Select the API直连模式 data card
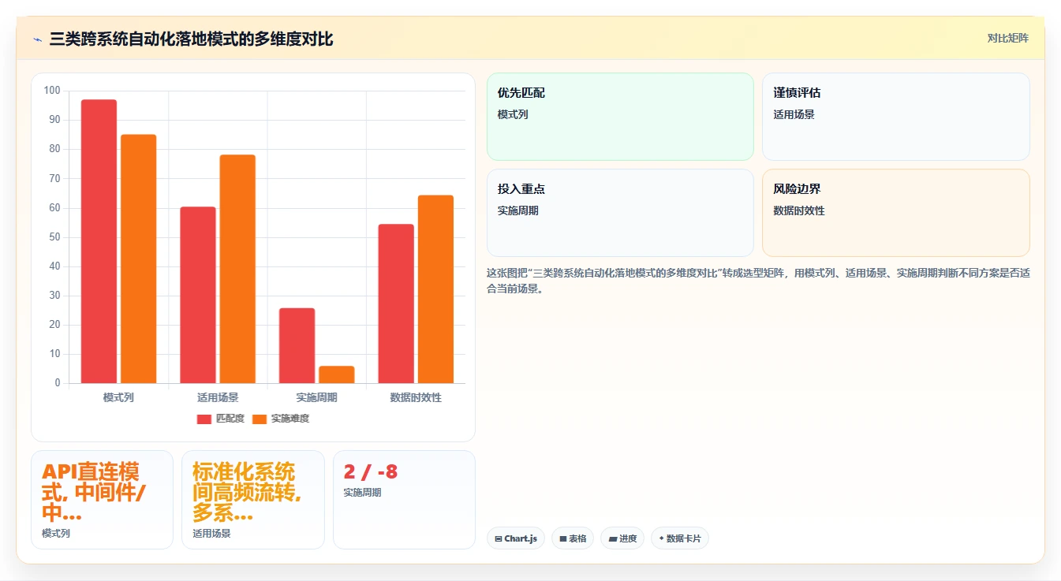Viewport: 1061px width, 581px height. pyautogui.click(x=102, y=500)
